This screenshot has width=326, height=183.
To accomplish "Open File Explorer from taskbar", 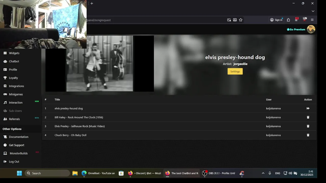I will [75, 173].
